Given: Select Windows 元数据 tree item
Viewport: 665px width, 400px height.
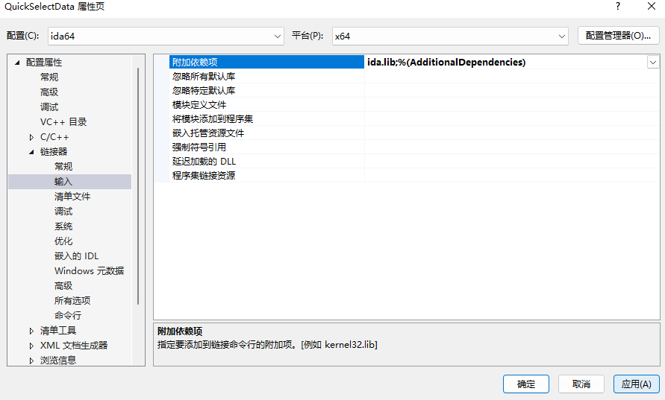Looking at the screenshot, I should pos(89,271).
